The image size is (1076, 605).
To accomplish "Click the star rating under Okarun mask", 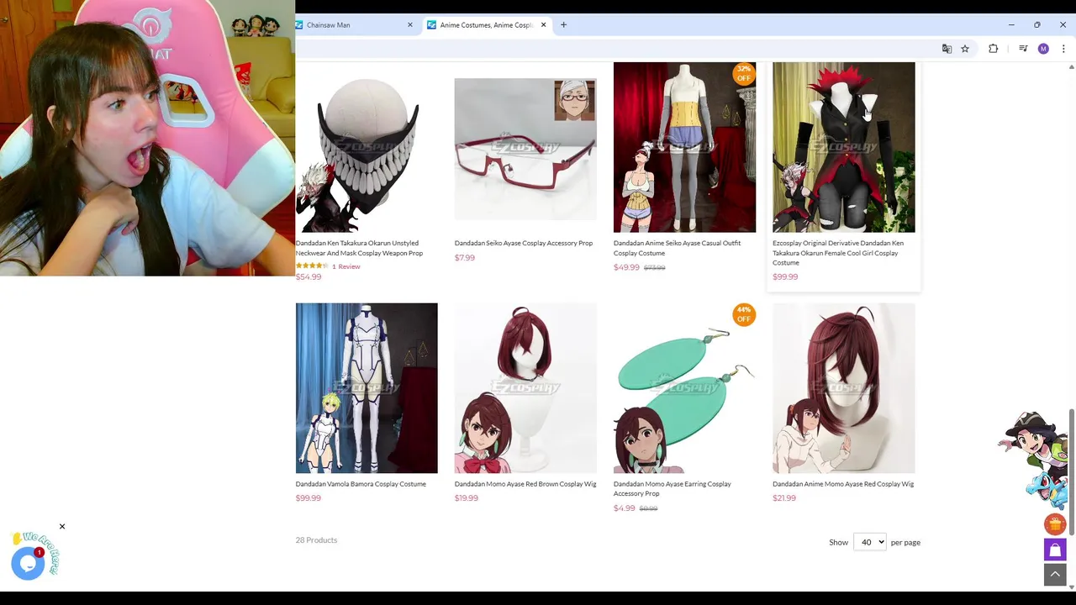I will pyautogui.click(x=312, y=266).
